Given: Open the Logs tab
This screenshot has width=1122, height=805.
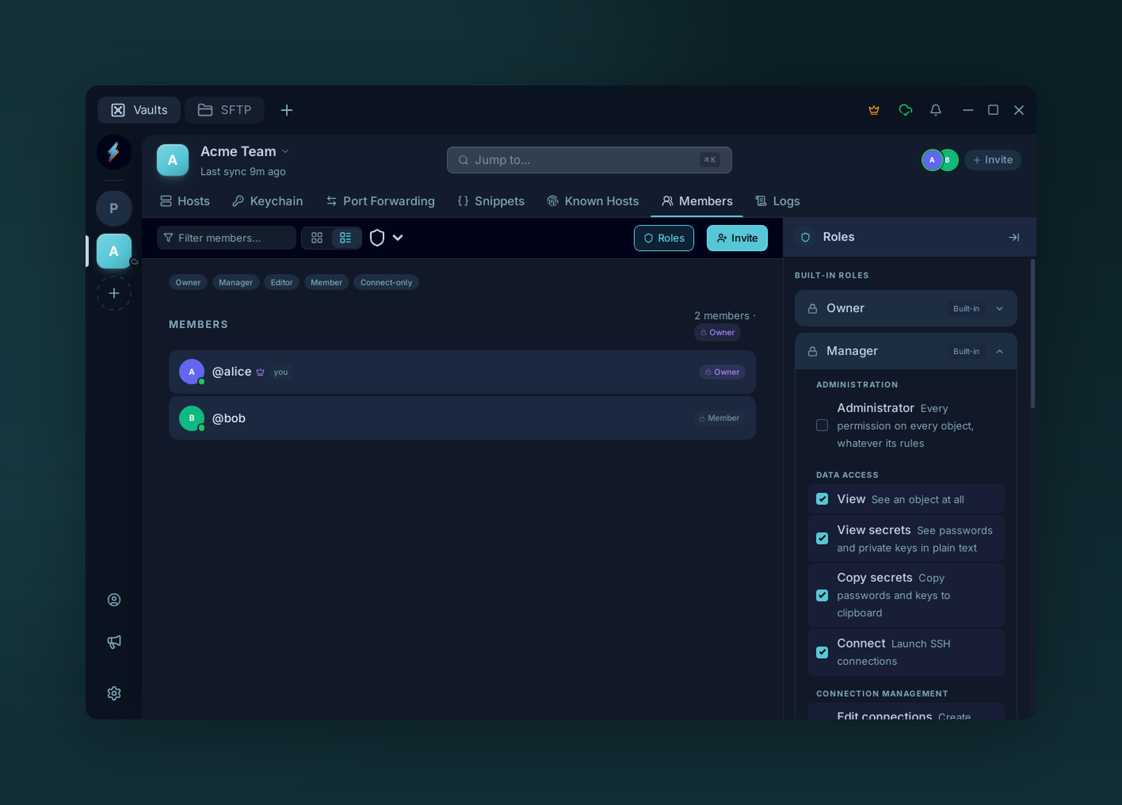Looking at the screenshot, I should (777, 201).
